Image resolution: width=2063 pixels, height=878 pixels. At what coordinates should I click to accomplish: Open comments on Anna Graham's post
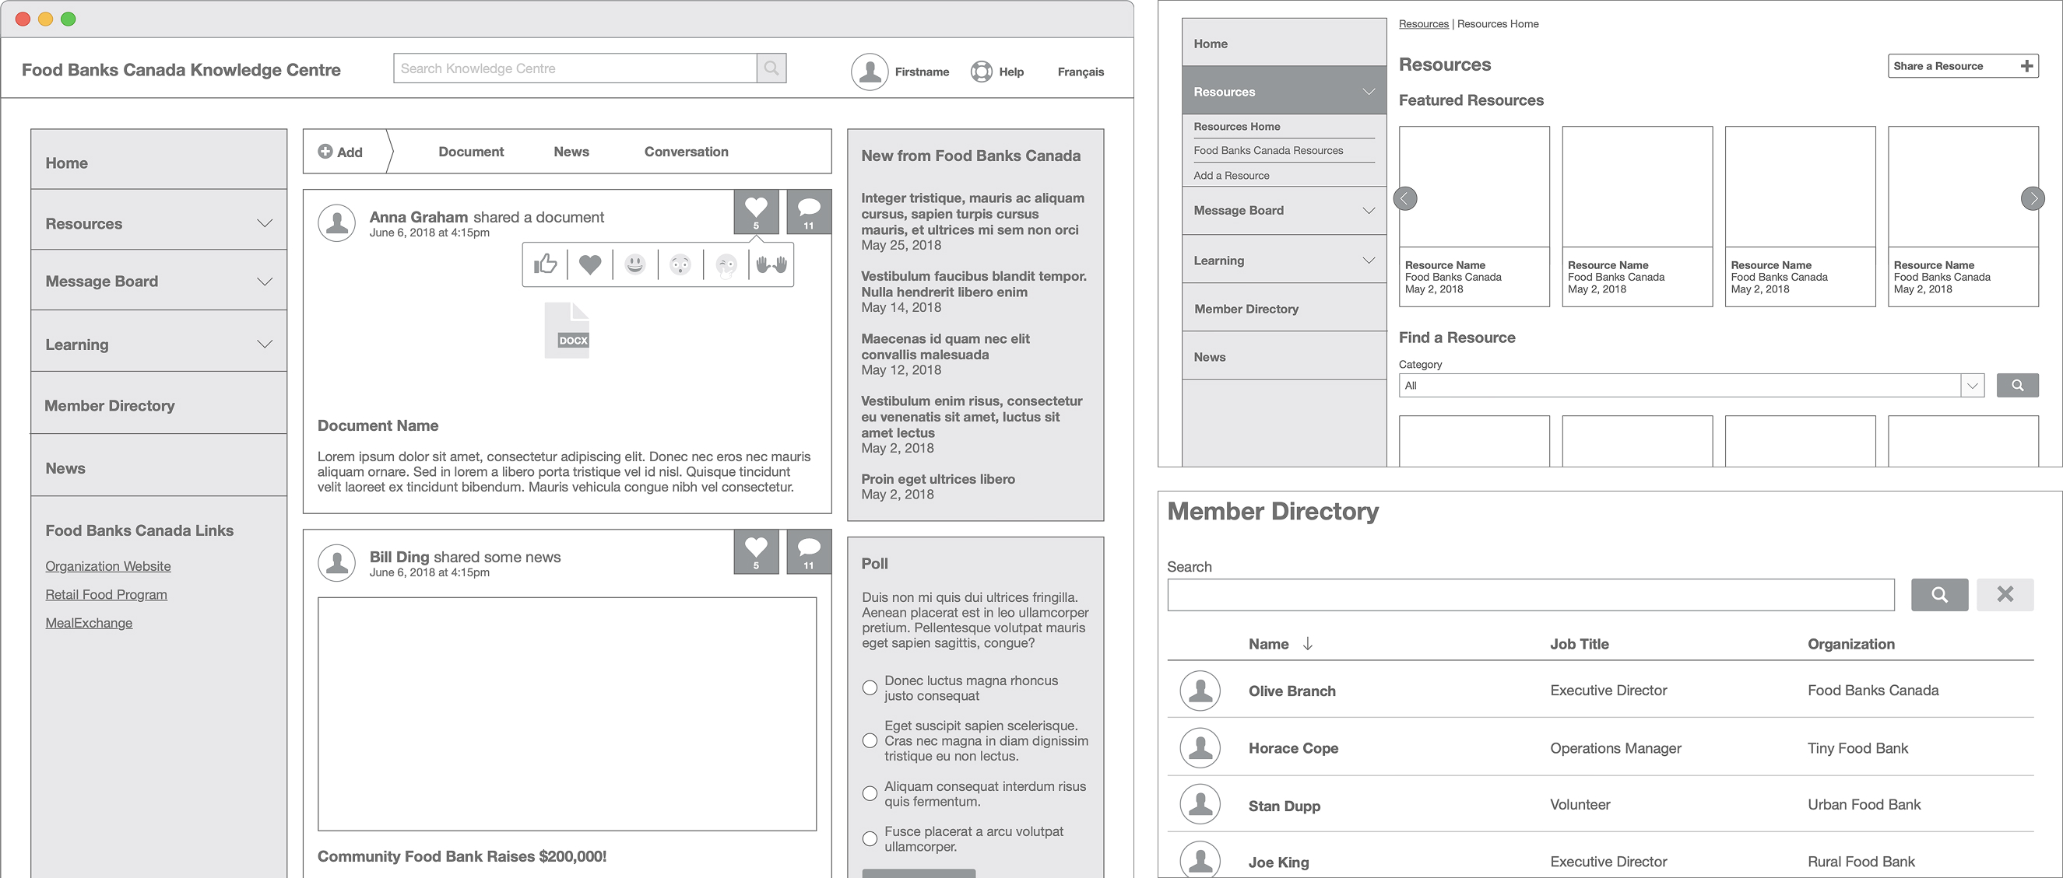[809, 212]
